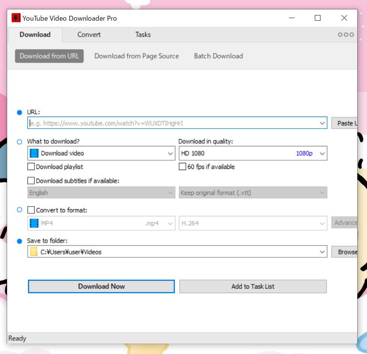Open the HD 1080 quality dropdown
This screenshot has width=367, height=354.
click(253, 153)
